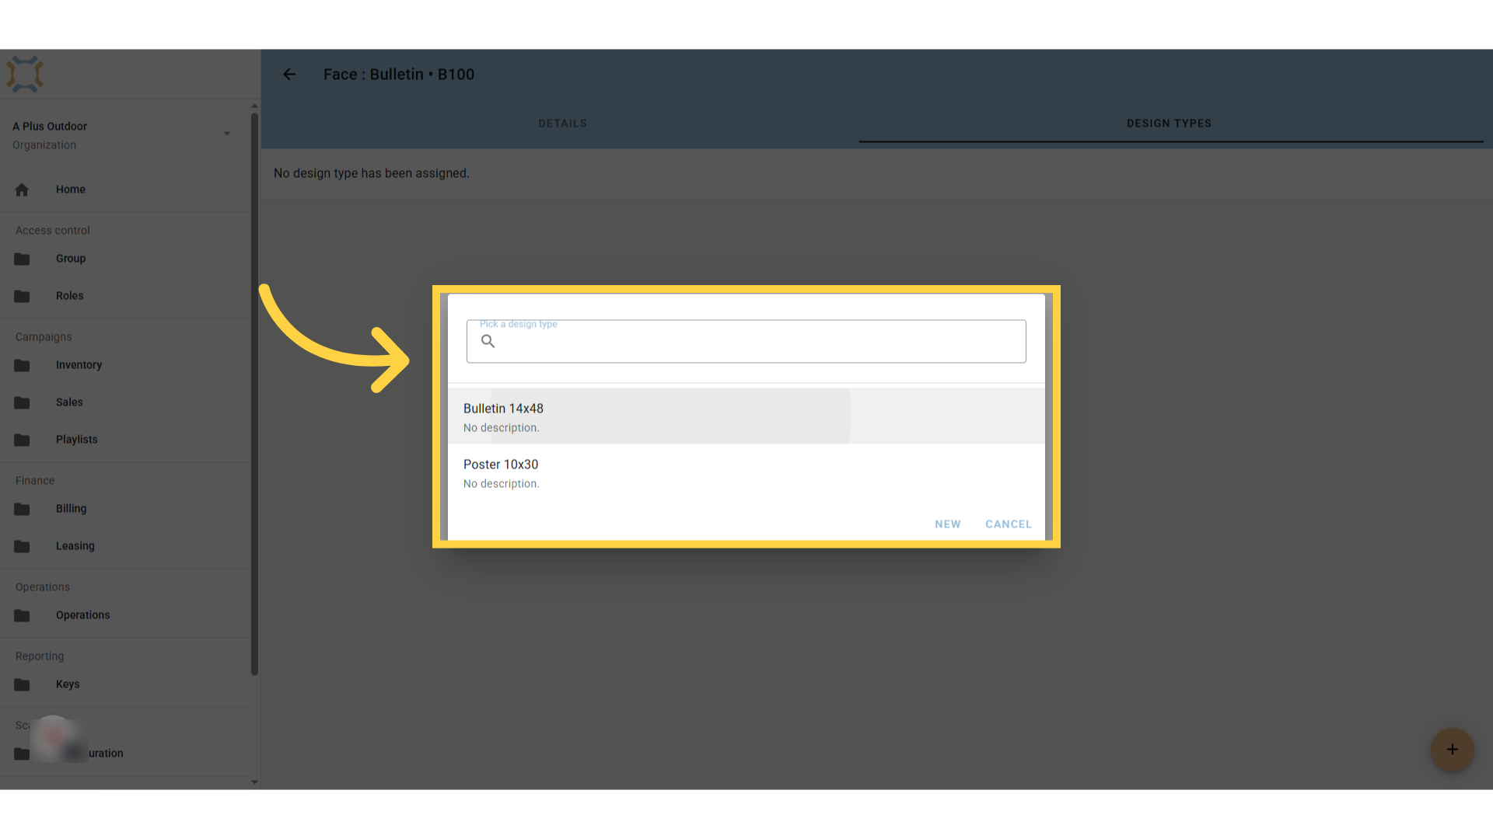1493x839 pixels.
Task: Switch to the Design Types tab
Action: point(1169,124)
